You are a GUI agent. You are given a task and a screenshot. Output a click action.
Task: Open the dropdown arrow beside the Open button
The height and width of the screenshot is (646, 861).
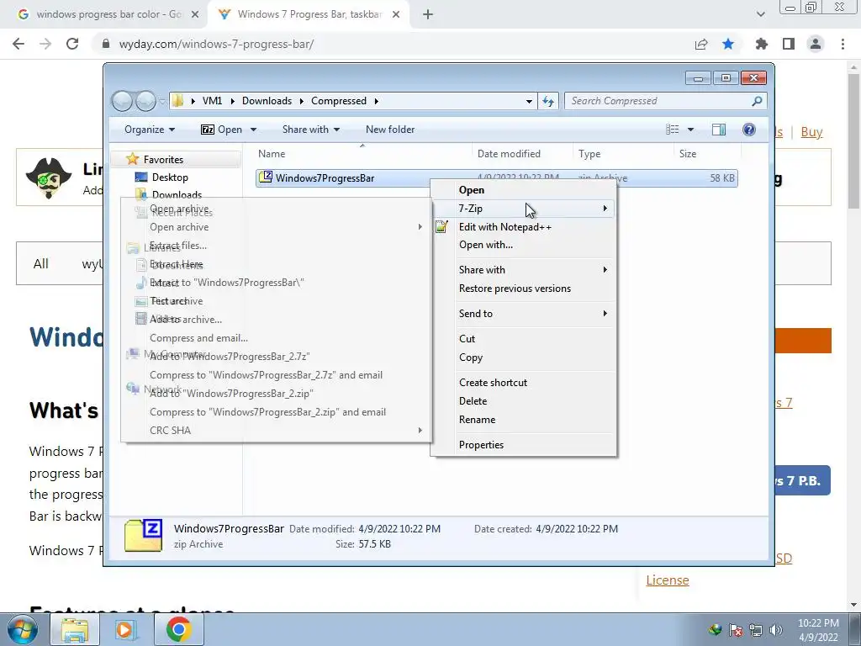(253, 130)
